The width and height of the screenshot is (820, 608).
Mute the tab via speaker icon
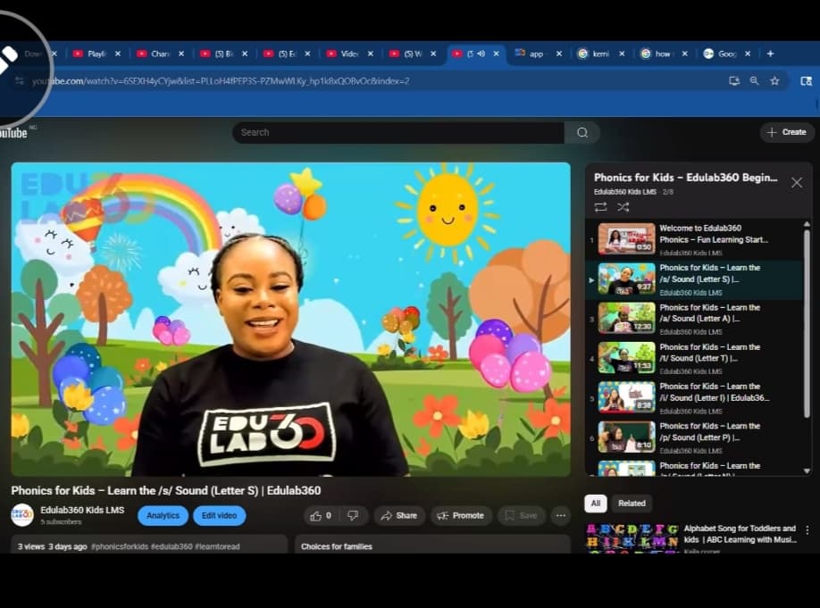tap(481, 54)
